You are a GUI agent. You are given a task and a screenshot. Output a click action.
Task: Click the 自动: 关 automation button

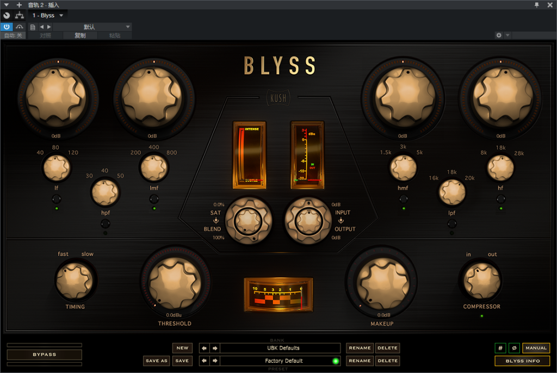[x=13, y=35]
